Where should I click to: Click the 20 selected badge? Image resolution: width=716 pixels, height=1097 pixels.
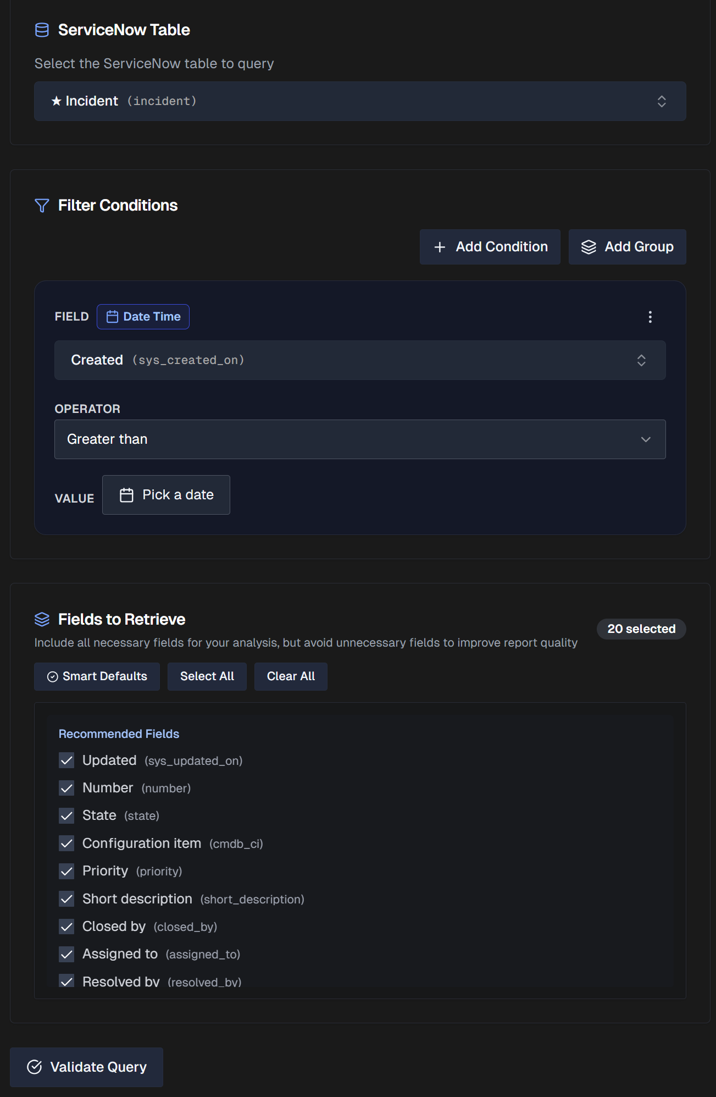[x=641, y=629]
